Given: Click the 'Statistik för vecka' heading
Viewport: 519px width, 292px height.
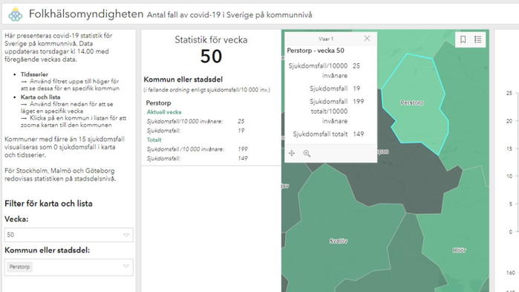Looking at the screenshot, I should click(211, 39).
